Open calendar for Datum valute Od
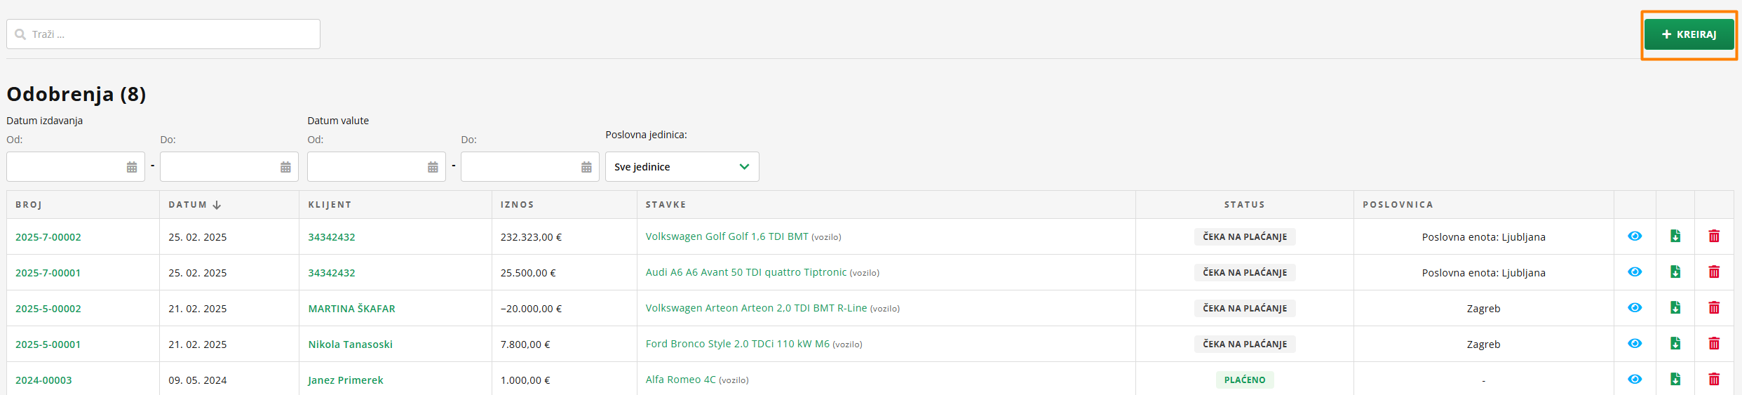Image resolution: width=1742 pixels, height=395 pixels. 433,167
